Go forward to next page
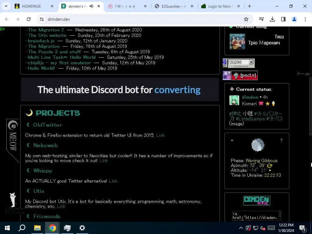312x234 pixels. 18,19
